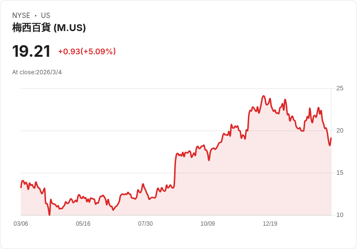The height and width of the screenshot is (249, 357).
Task: Click the 25 price axis label
Action: (340, 88)
